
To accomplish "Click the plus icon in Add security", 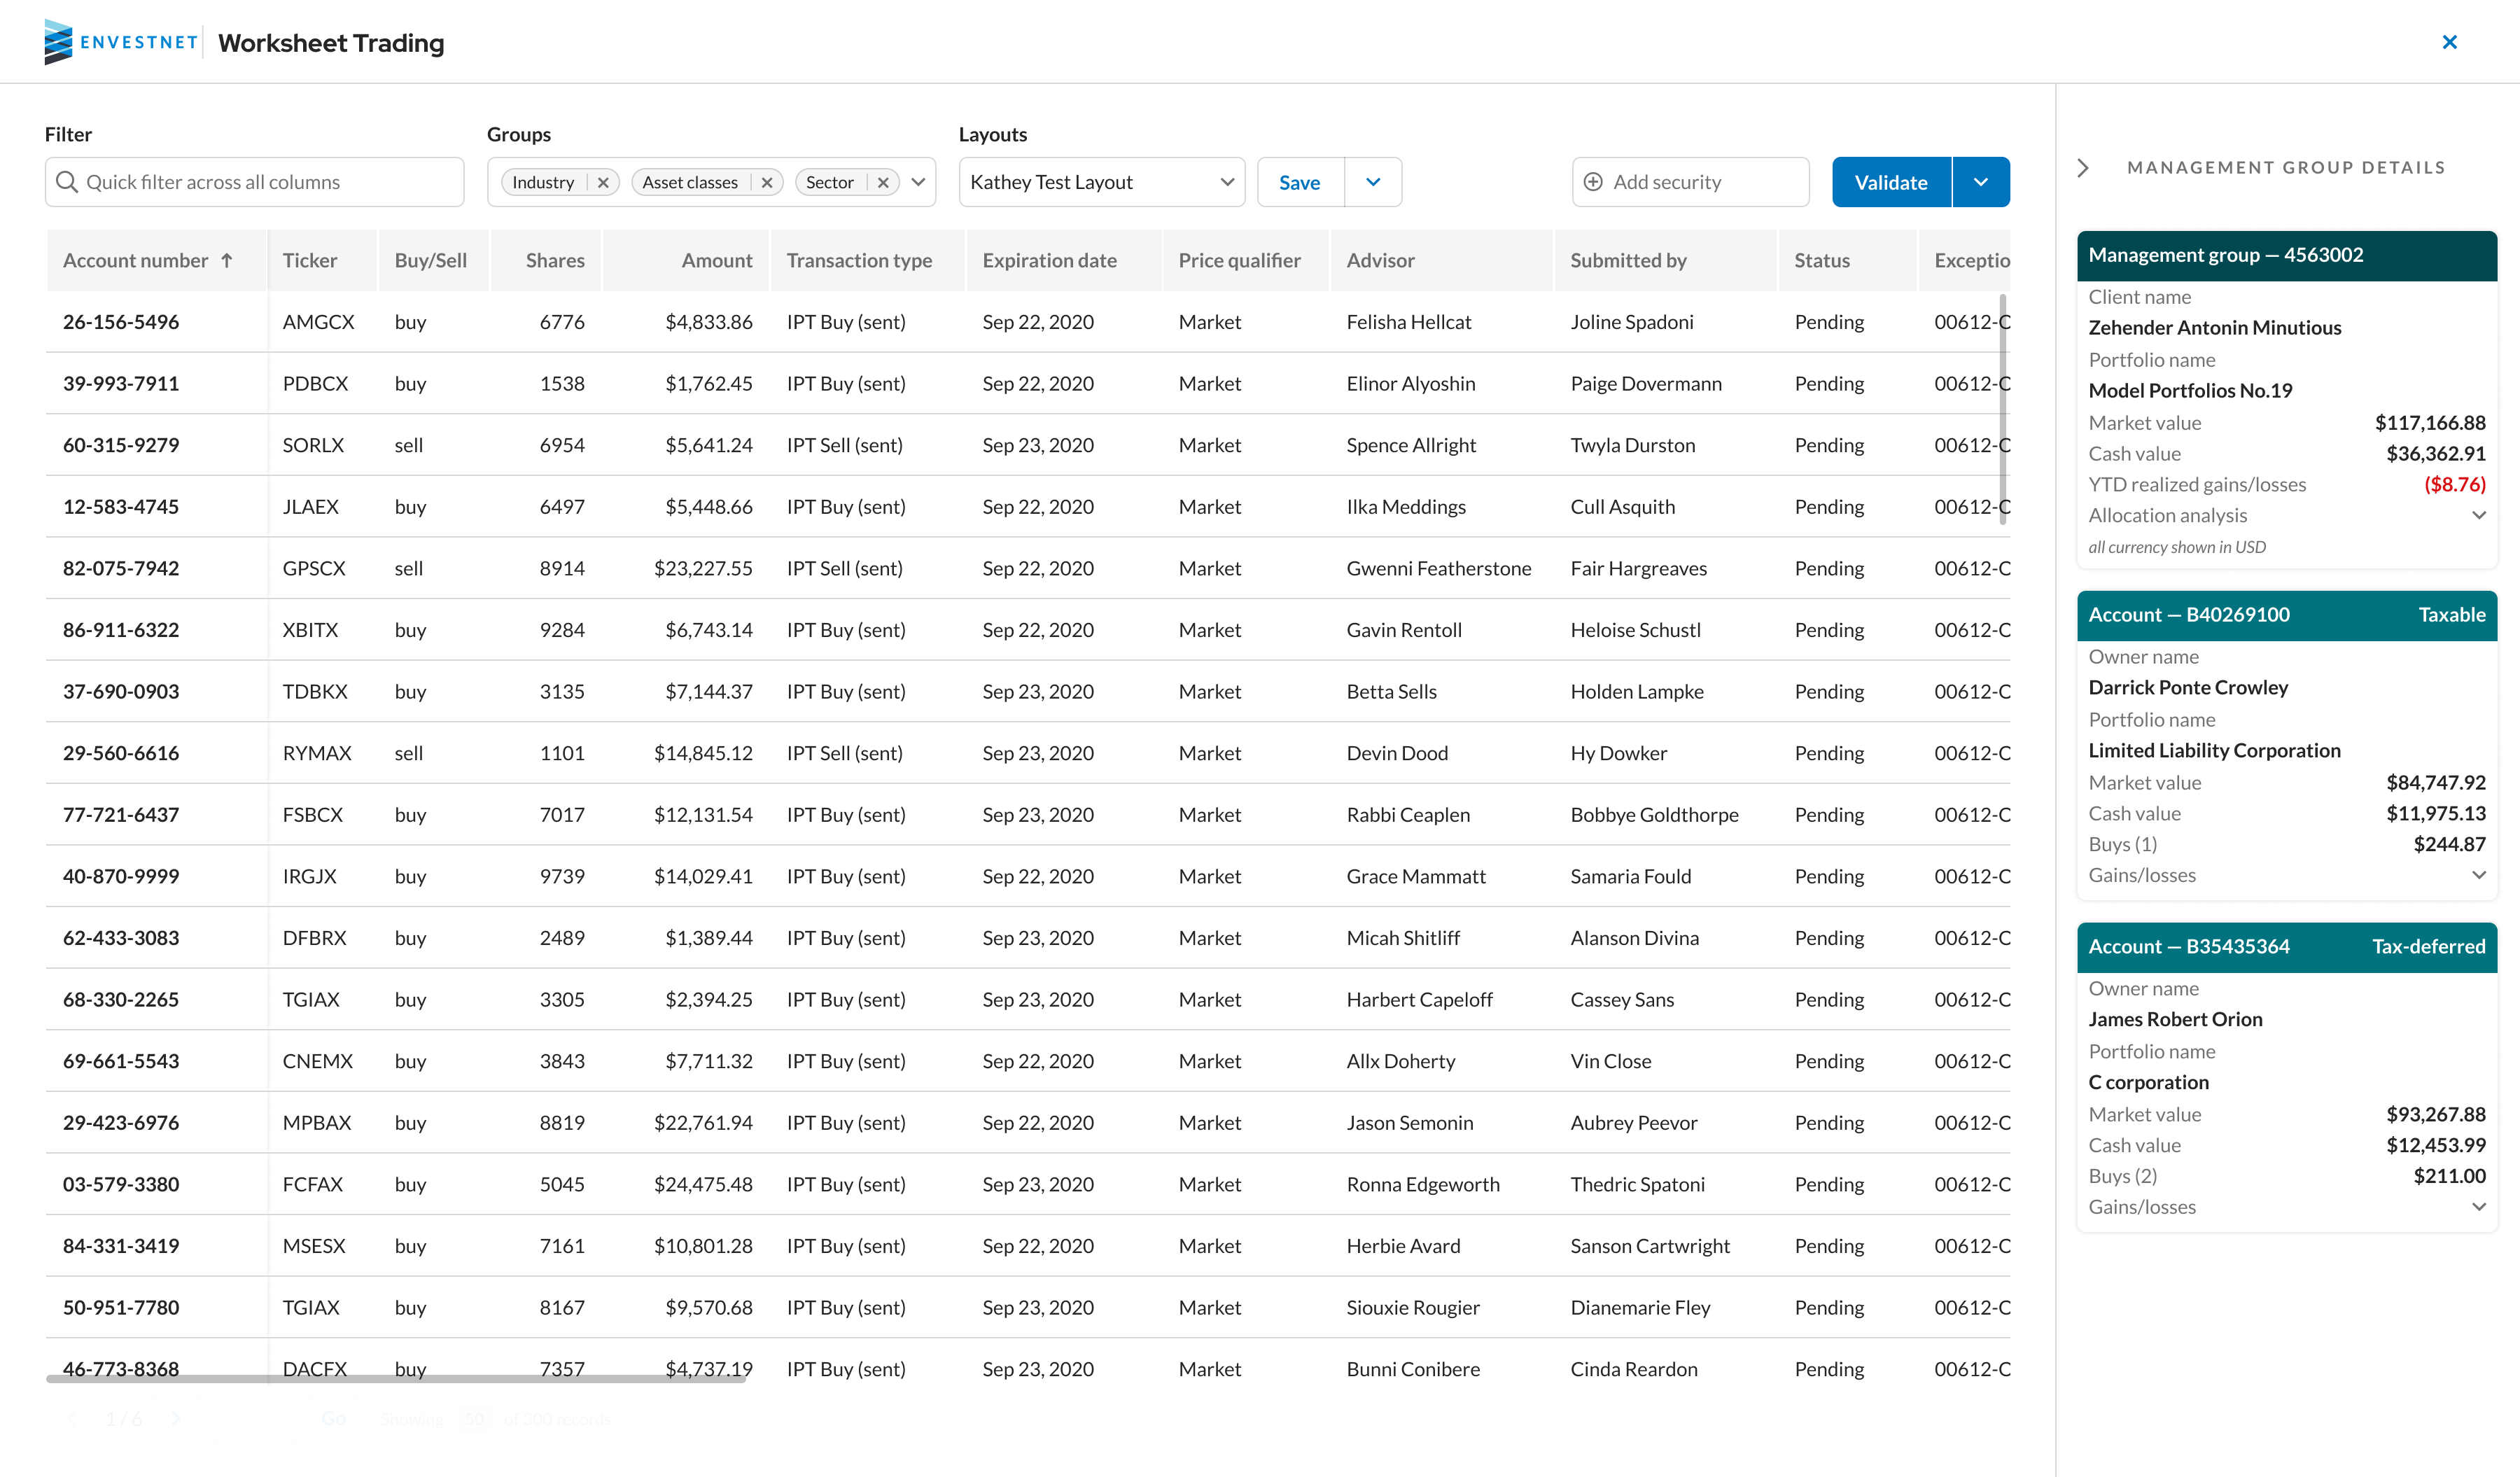I will pos(1593,182).
